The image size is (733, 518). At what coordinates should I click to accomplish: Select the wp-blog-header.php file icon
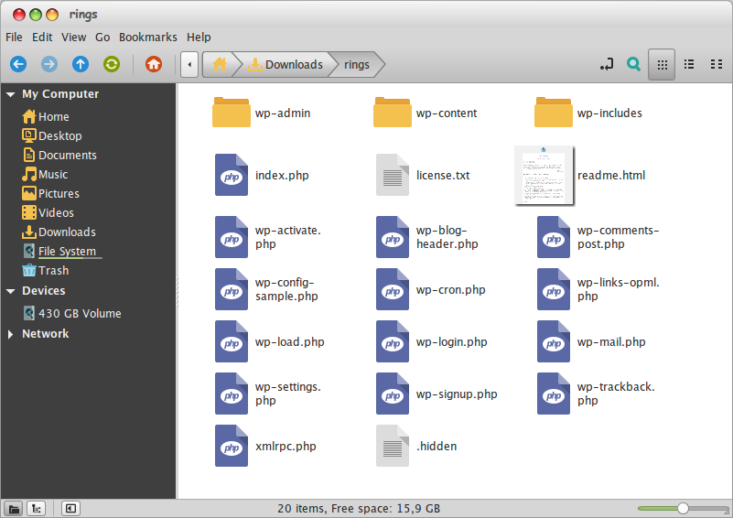point(393,237)
